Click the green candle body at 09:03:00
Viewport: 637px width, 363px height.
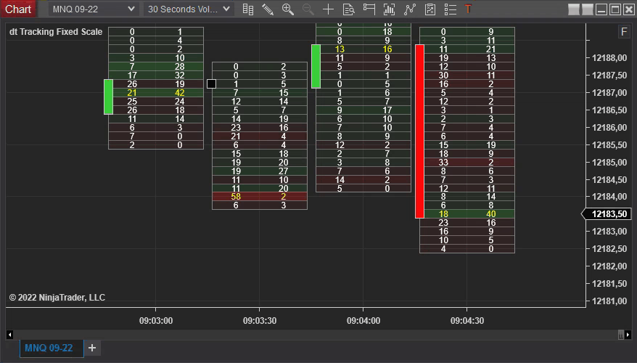[109, 97]
